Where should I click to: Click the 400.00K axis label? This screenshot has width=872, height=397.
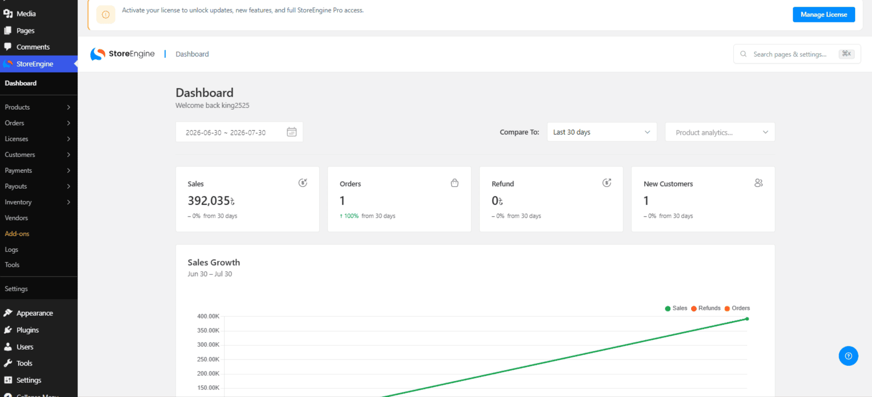pyautogui.click(x=208, y=316)
